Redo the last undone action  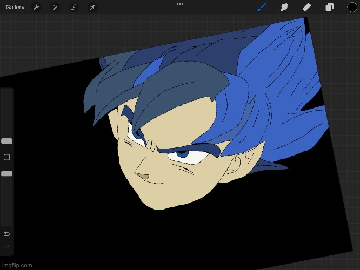click(x=6, y=247)
